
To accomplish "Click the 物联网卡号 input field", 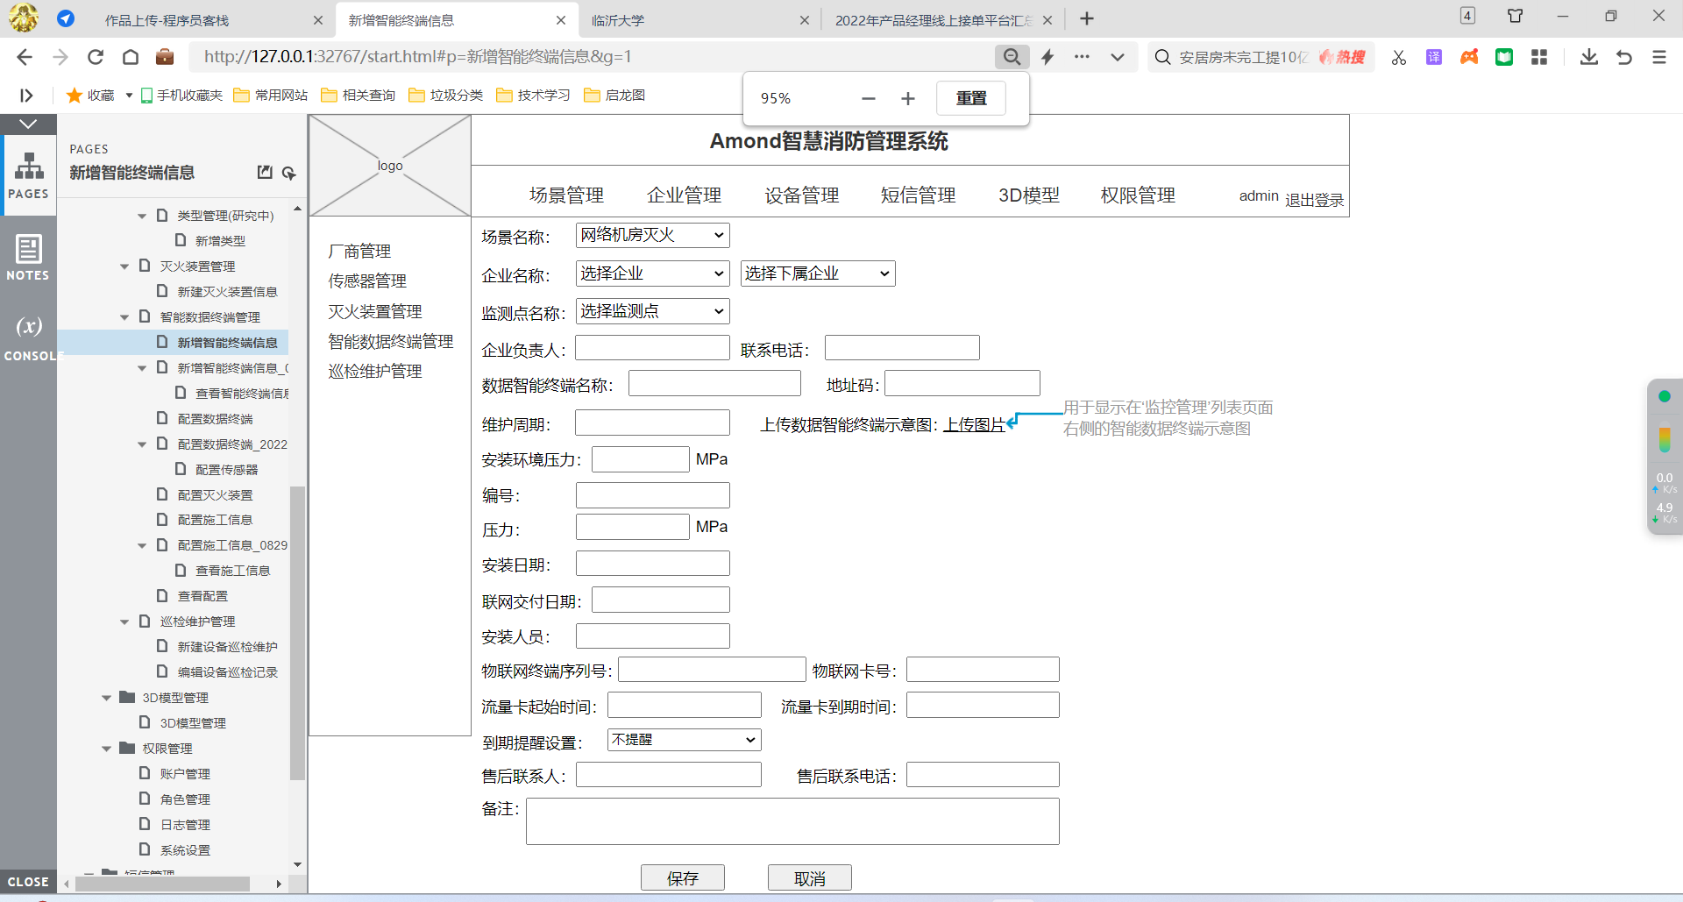I will pos(983,670).
